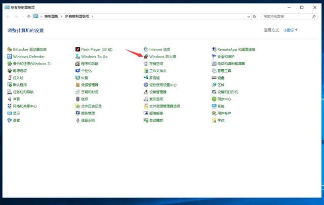Open 语言 language settings
Viewport: 324px width, 205px height.
coord(14,120)
